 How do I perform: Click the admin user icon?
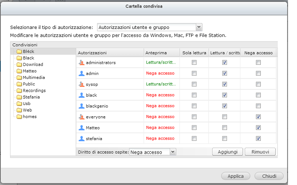(81, 73)
